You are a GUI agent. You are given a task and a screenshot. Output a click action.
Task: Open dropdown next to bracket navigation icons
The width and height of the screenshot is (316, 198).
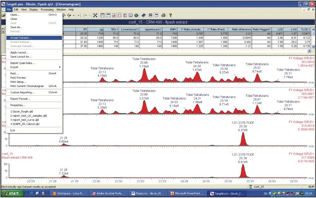pyautogui.click(x=89, y=15)
